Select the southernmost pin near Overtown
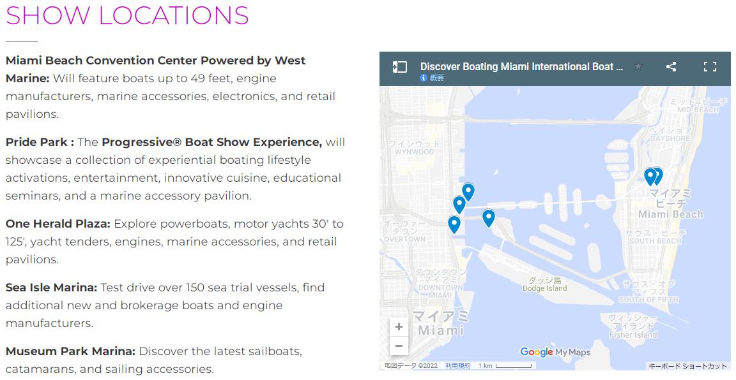Screen dimensions: 736x380 point(454,224)
